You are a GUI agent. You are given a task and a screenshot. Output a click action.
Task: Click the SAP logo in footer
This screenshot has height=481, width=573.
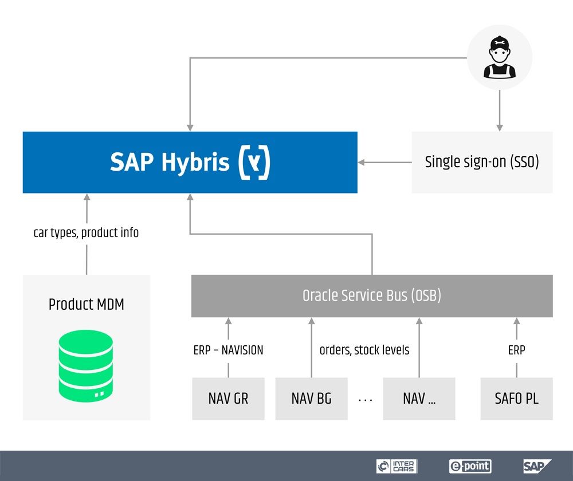[x=536, y=466]
